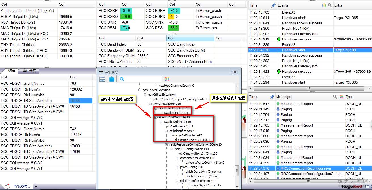This screenshot has height=190, width=372.
Task: Collapse the nonUL-Configuration-r10 node
Action: pyautogui.click(x=172, y=149)
